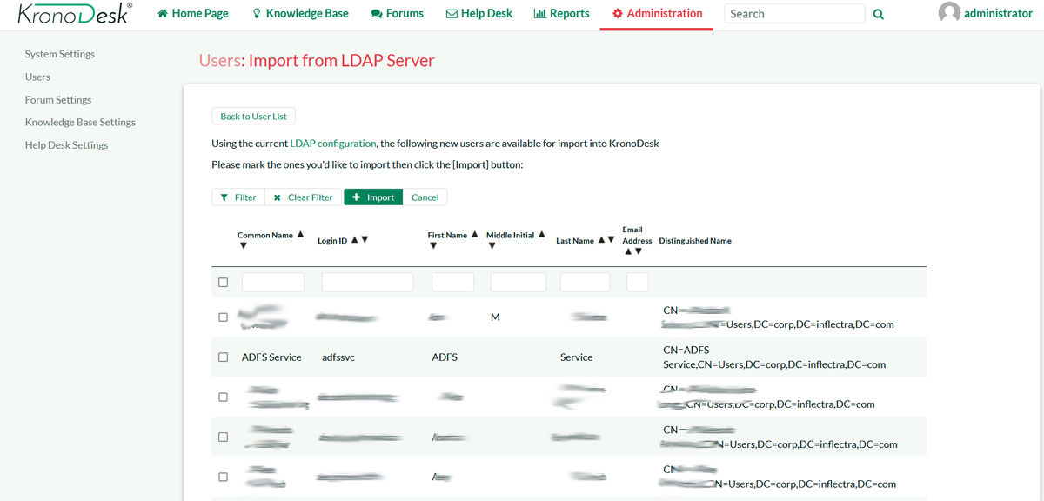Open Reports in the top navigation
This screenshot has height=501, width=1044.
[561, 14]
